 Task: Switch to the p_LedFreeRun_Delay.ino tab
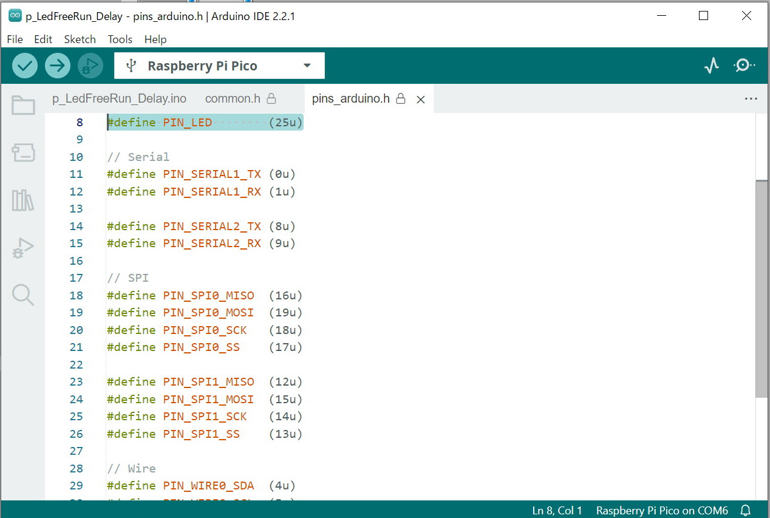click(x=119, y=98)
